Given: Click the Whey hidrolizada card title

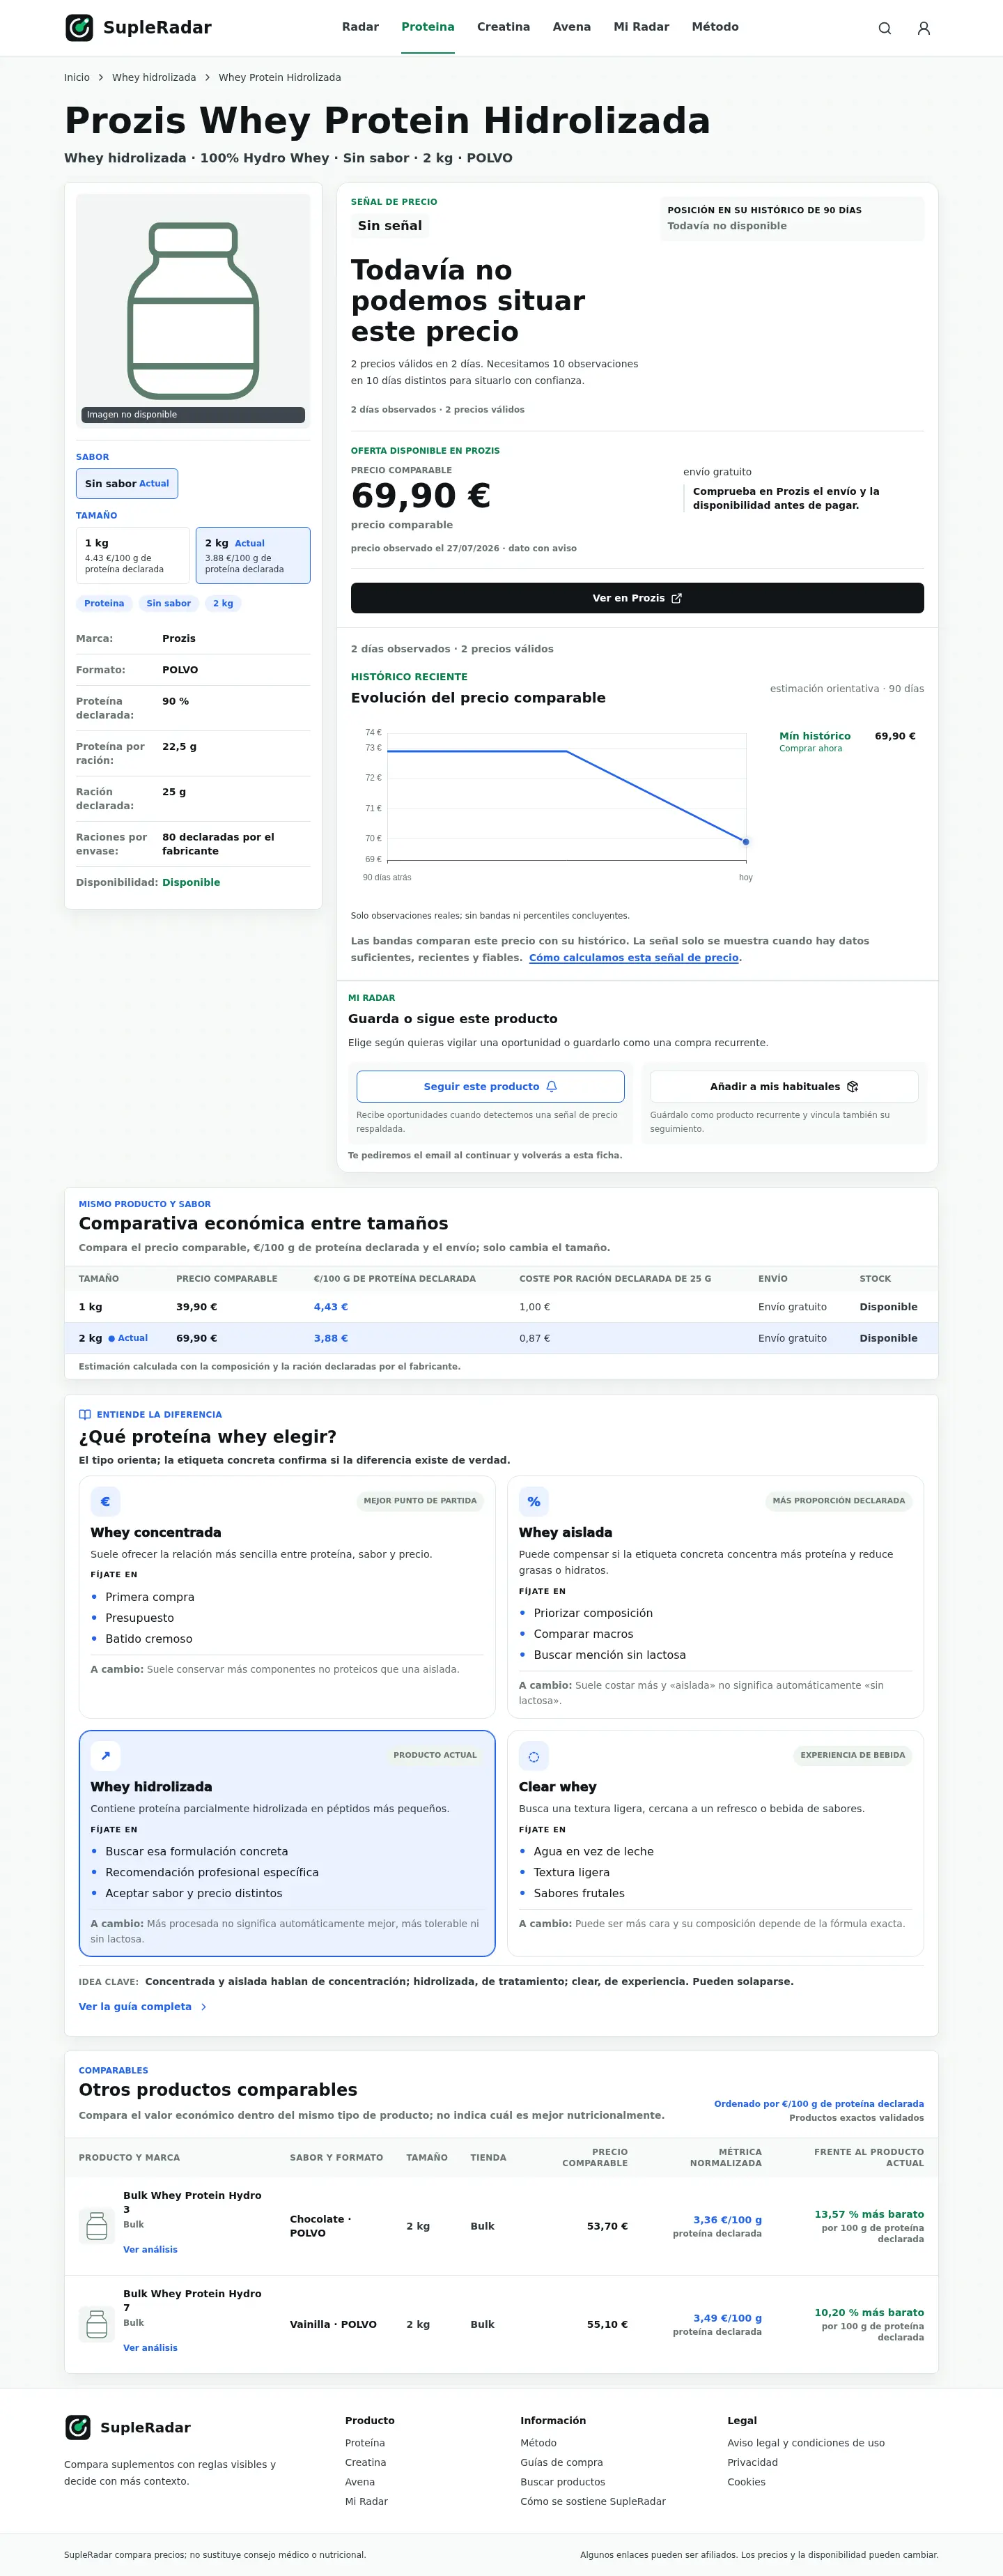Looking at the screenshot, I should pos(151,1786).
